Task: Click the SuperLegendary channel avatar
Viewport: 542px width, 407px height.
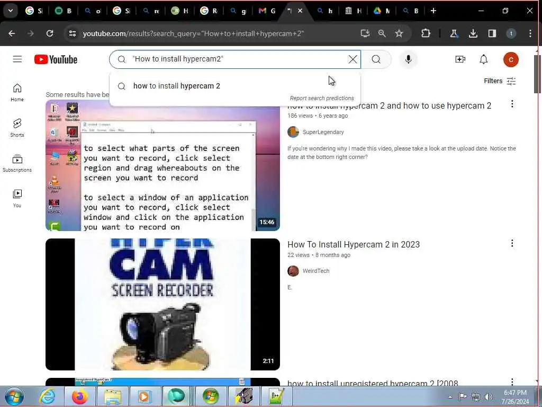Action: (x=293, y=132)
